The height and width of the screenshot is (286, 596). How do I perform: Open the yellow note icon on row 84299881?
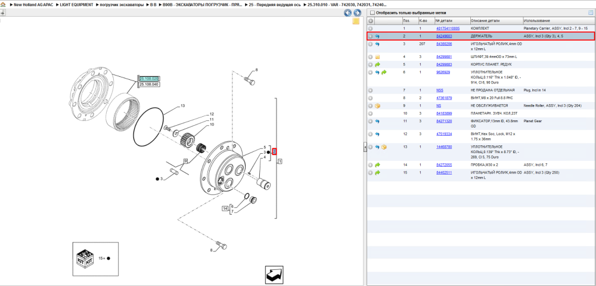pyautogui.click(x=377, y=57)
